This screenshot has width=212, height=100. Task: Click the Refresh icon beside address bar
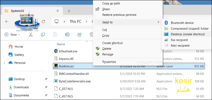coord(43,22)
